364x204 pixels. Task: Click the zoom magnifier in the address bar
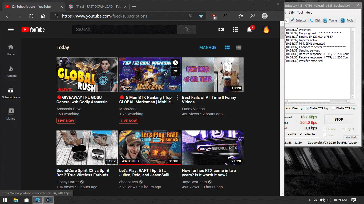(x=191, y=16)
